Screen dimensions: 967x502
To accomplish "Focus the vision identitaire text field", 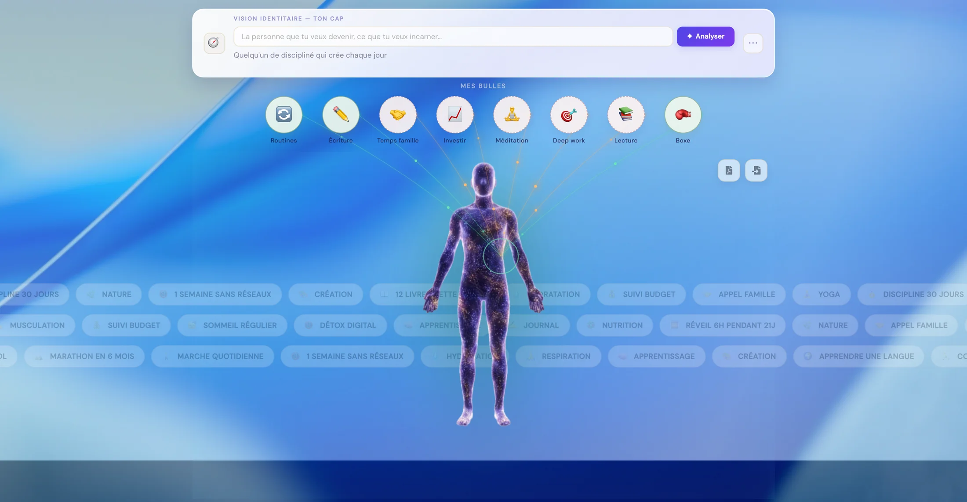I will coord(453,36).
